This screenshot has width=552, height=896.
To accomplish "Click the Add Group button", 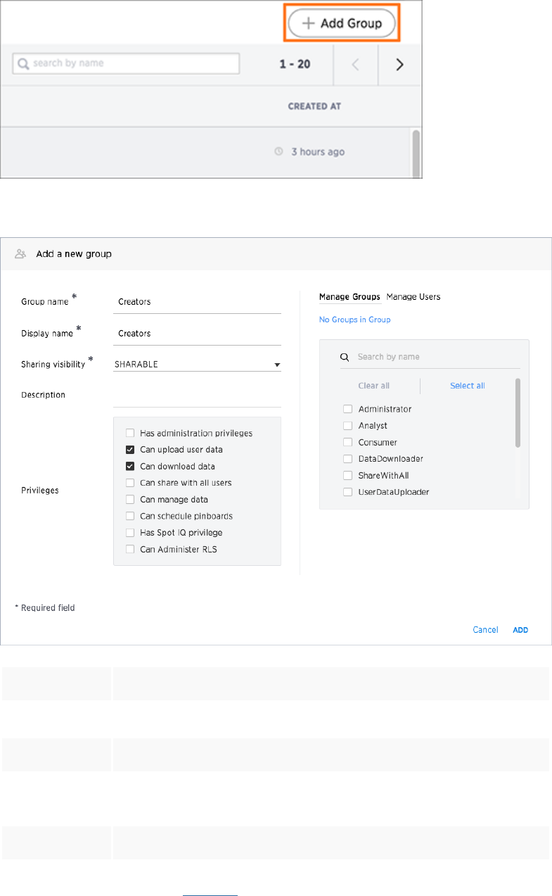I will pos(342,23).
